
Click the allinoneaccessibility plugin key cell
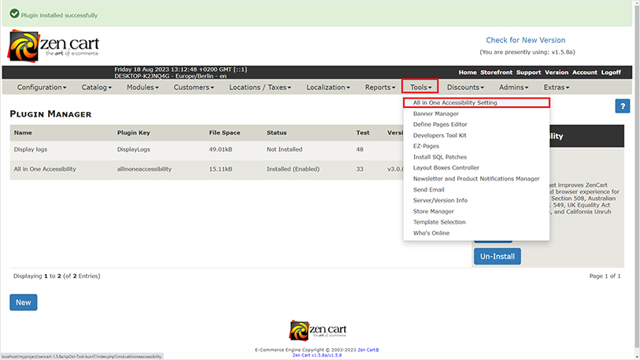[144, 169]
